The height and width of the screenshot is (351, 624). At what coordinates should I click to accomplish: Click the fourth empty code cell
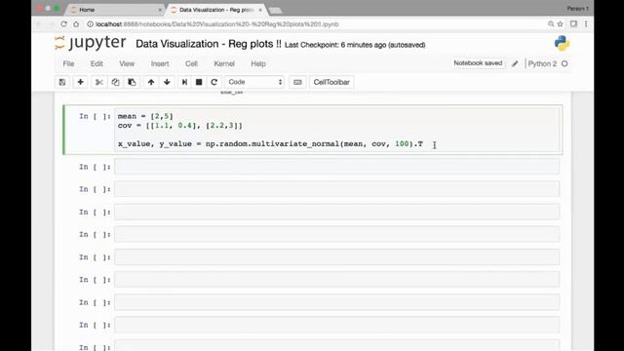[336, 235]
